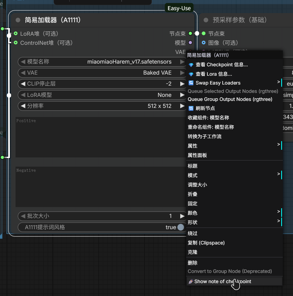
Task: Click left arrow of 分辨率 widget
Action: click(23, 106)
